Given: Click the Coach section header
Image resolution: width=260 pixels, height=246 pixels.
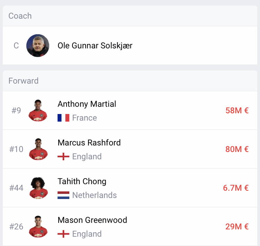Looking at the screenshot, I should click(x=20, y=16).
